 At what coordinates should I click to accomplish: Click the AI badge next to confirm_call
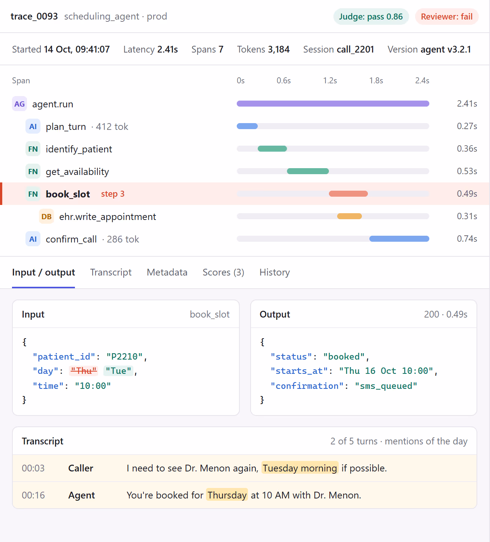click(x=33, y=239)
